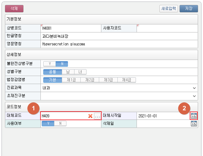Viewport: 203px width, 156px height.
Task: Select 공통 for 성별구분
Action: (x=53, y=72)
